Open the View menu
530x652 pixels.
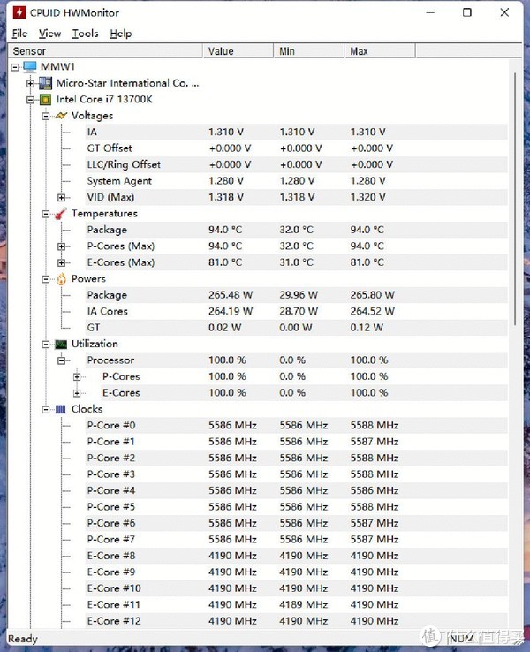[x=49, y=34]
